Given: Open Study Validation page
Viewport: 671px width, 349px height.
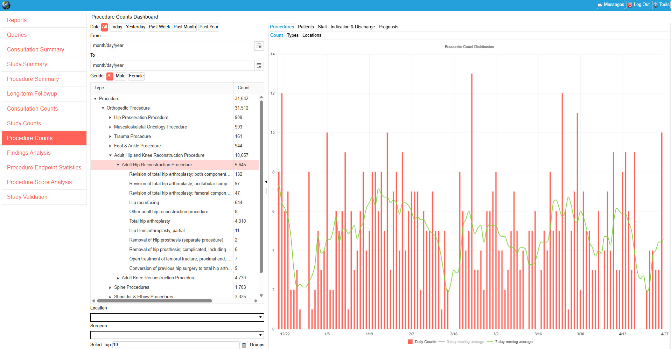Looking at the screenshot, I should (x=44, y=197).
